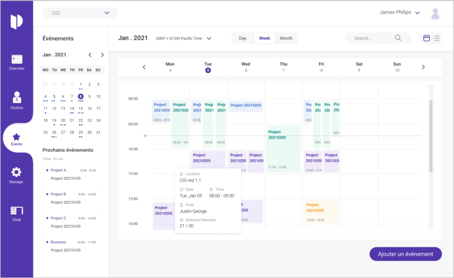Viewport: 454px width, 278px height.
Task: Open Project A in upcoming events
Action: coord(58,170)
